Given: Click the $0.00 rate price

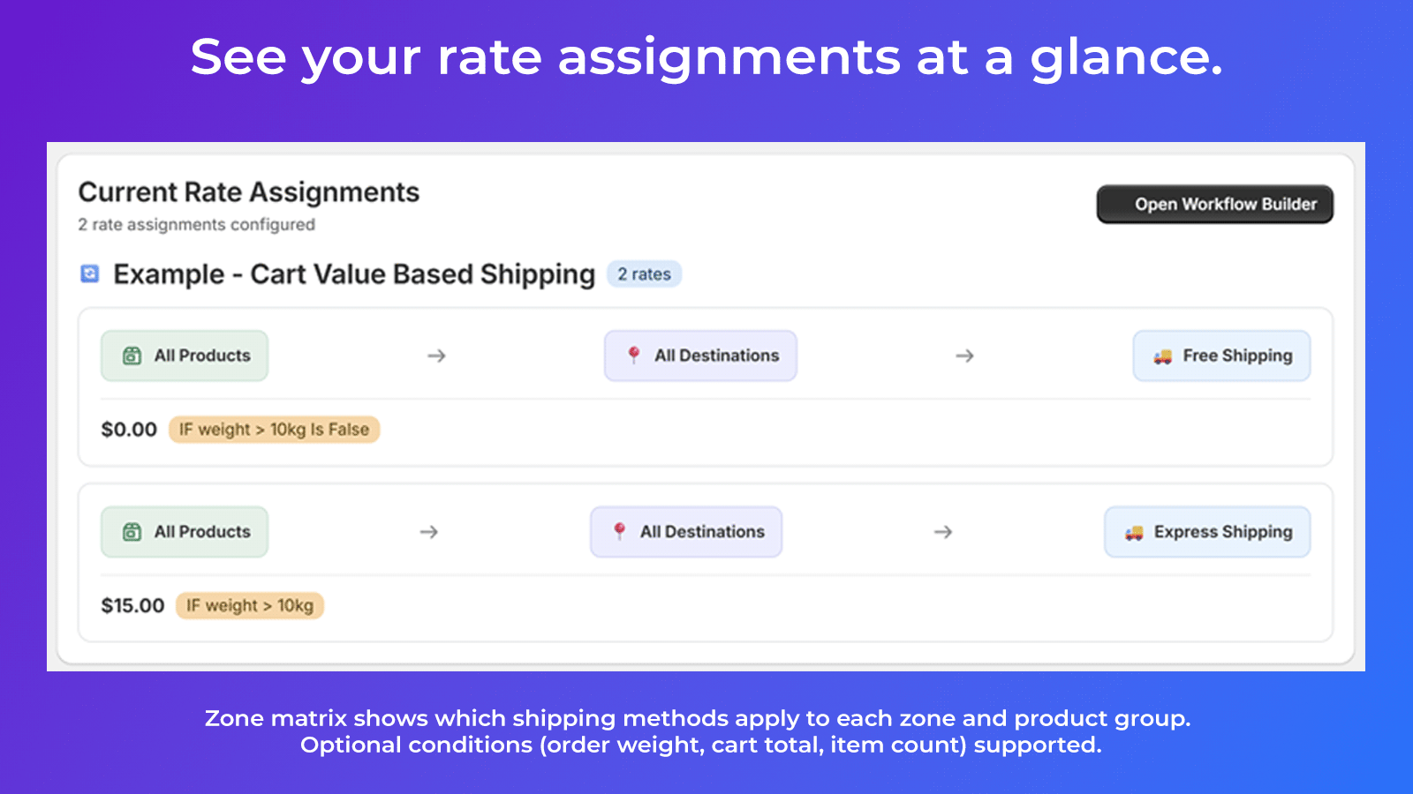Looking at the screenshot, I should pyautogui.click(x=129, y=430).
